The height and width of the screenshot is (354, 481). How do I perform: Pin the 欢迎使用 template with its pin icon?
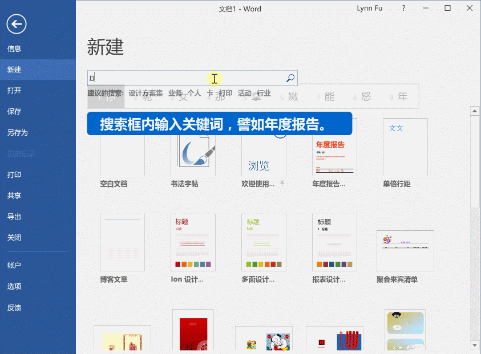click(x=282, y=183)
